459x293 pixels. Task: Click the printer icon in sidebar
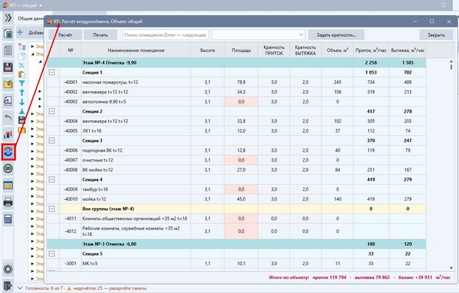pyautogui.click(x=8, y=202)
